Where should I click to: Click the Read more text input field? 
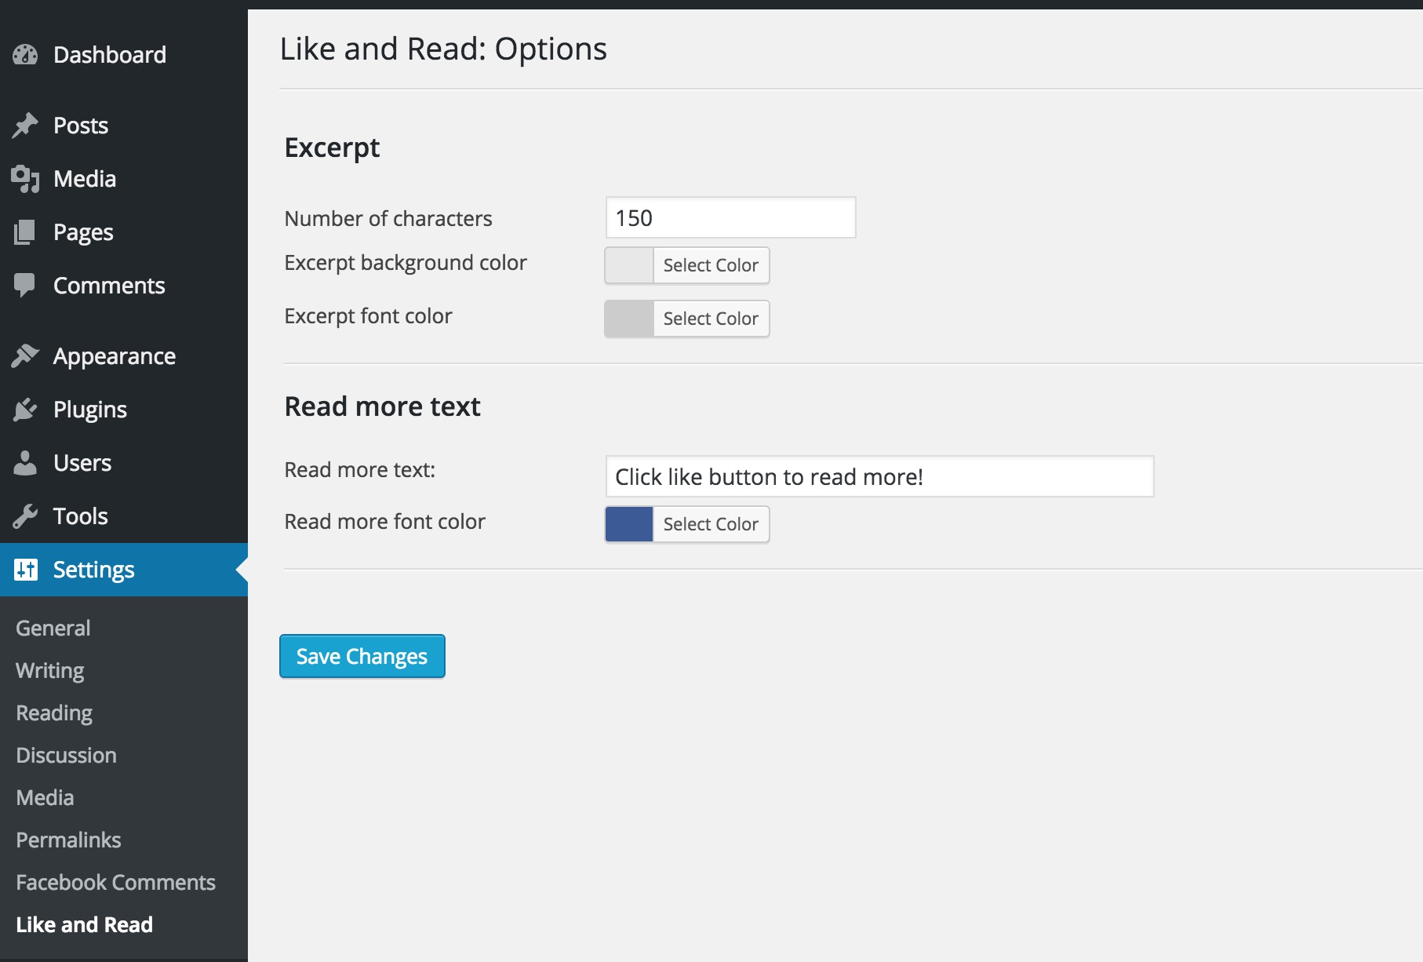tap(879, 476)
